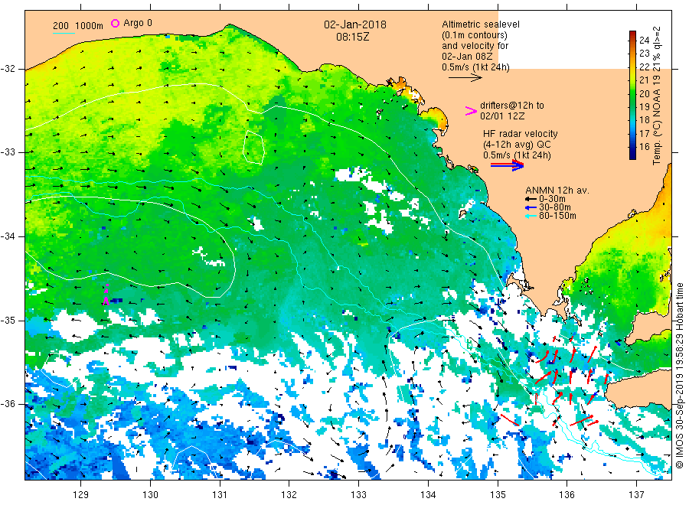Click the cyan 80-150m ANMN arrow
689x505 pixels.
tap(531, 216)
